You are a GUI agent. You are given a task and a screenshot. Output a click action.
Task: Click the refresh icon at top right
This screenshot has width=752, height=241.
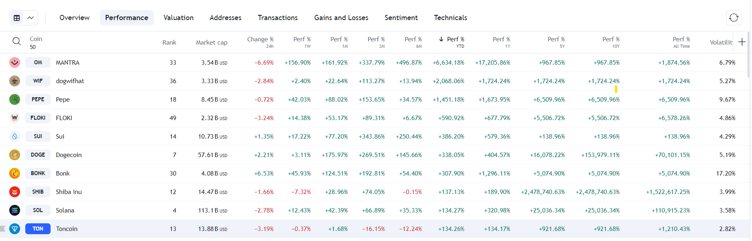734,18
